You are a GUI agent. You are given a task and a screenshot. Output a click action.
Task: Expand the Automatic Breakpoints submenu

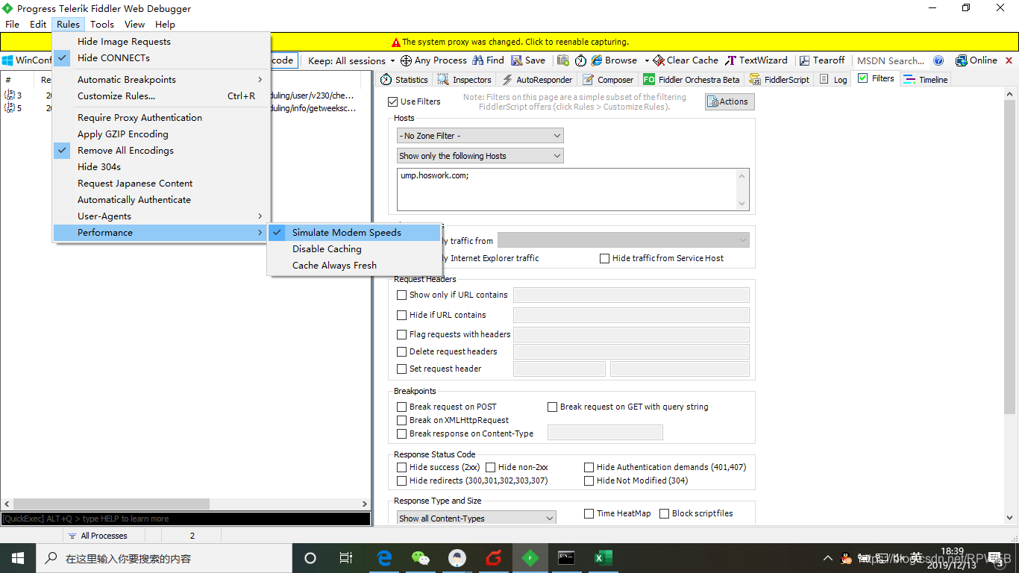[x=162, y=79]
